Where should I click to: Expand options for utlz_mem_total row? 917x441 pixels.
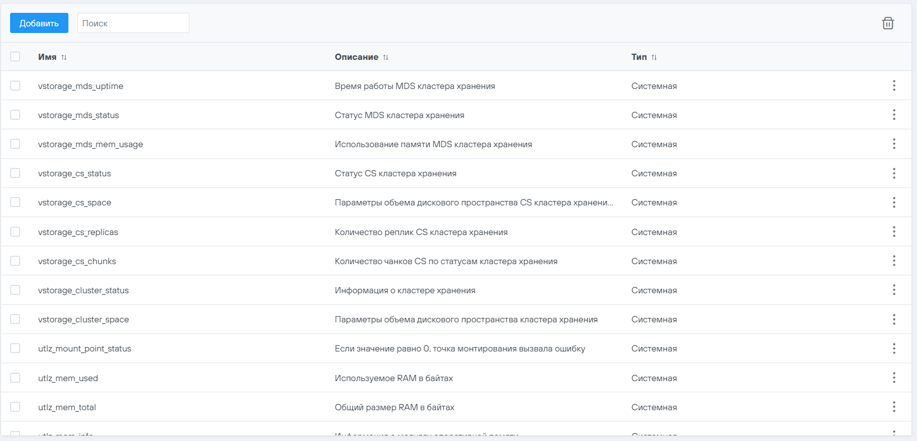894,407
